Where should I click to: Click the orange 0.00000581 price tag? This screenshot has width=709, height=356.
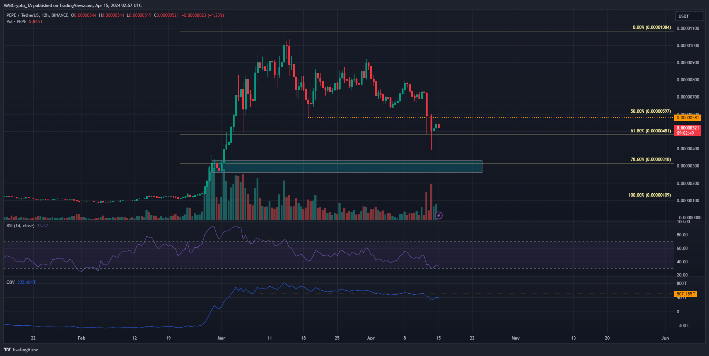pos(688,117)
